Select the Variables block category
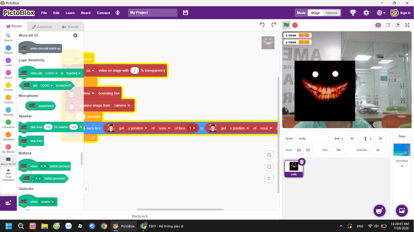The image size is (414, 232). point(8,136)
